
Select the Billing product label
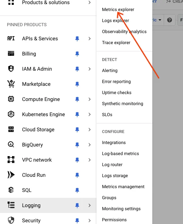click(x=29, y=54)
